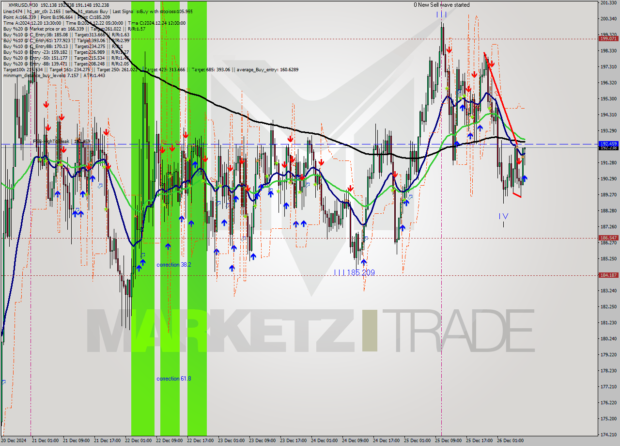The width and height of the screenshot is (620, 446).
Task: Click the red 186.547 price tag
Action: (x=608, y=238)
